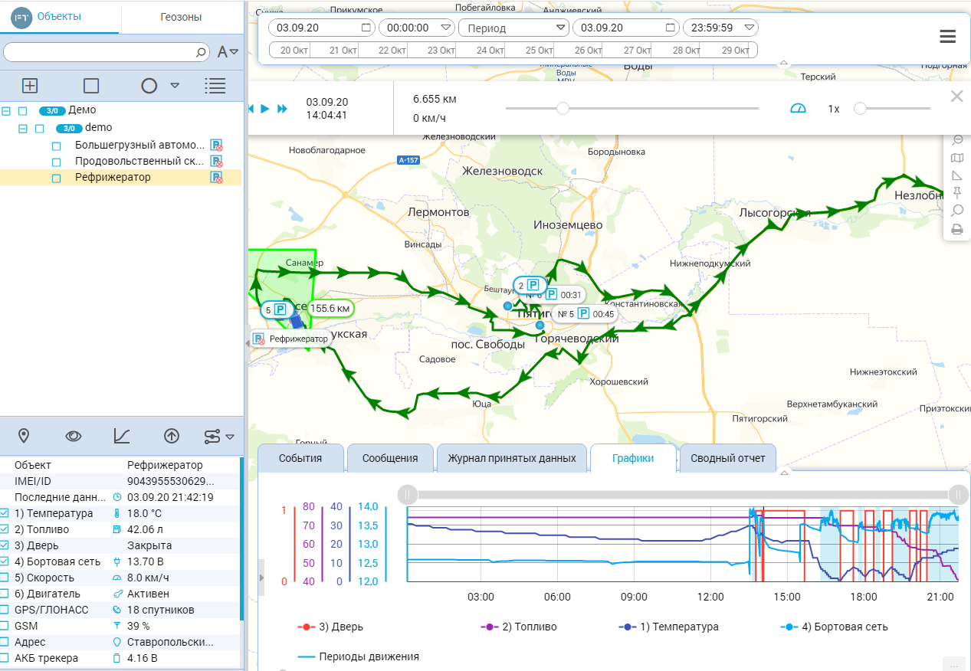Enable the 5) Скорость sensor checkbox

click(x=5, y=578)
